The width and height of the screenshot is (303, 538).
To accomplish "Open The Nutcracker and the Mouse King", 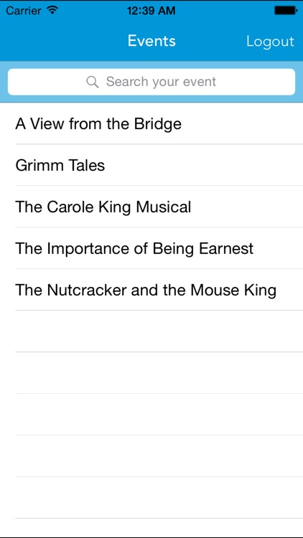I will pos(151,290).
